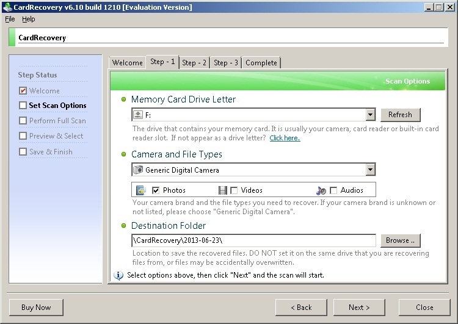
Task: Click green bullet beside Memory Card Drive Letter
Action: (x=123, y=99)
